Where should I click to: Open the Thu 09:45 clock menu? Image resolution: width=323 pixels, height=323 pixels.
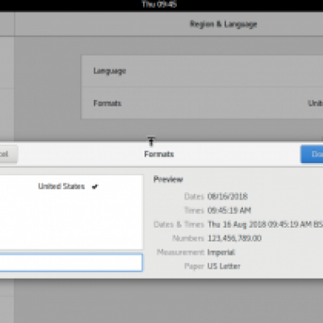(159, 4)
